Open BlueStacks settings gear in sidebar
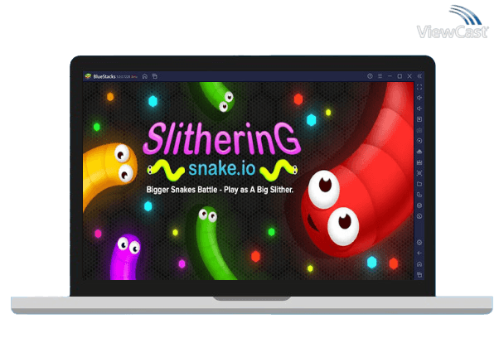499x343 pixels. click(419, 243)
